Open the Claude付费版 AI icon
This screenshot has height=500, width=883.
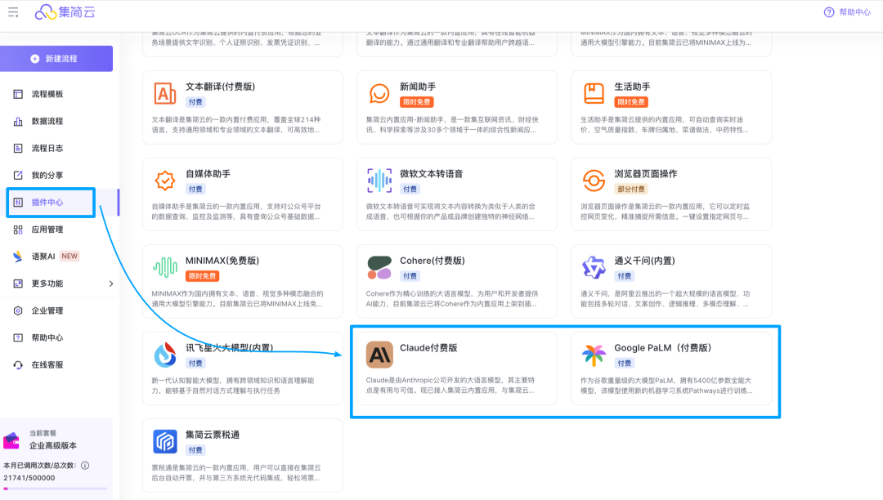click(x=379, y=355)
